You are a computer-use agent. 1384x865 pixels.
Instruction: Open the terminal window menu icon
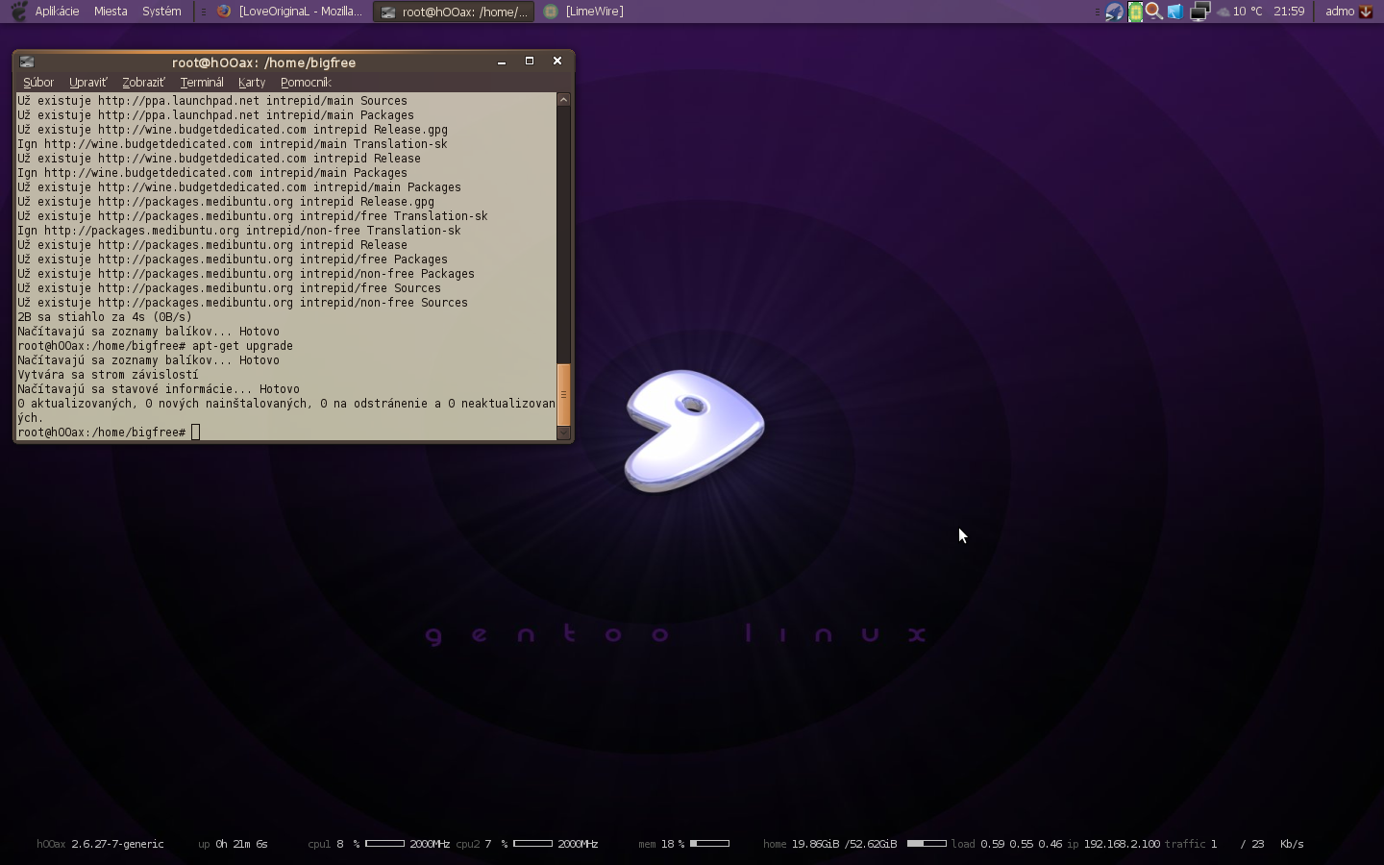(x=27, y=62)
